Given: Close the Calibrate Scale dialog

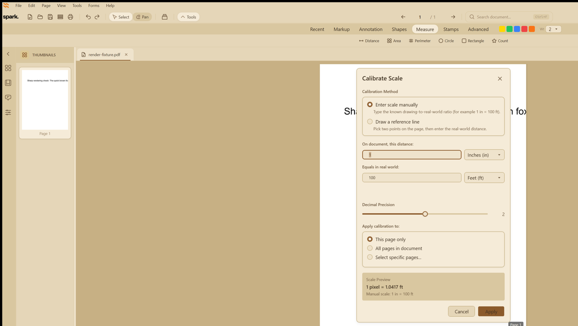Looking at the screenshot, I should pos(499,78).
